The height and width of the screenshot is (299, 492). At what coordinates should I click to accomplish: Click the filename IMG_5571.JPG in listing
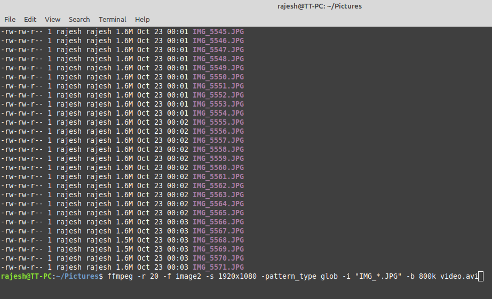218,268
